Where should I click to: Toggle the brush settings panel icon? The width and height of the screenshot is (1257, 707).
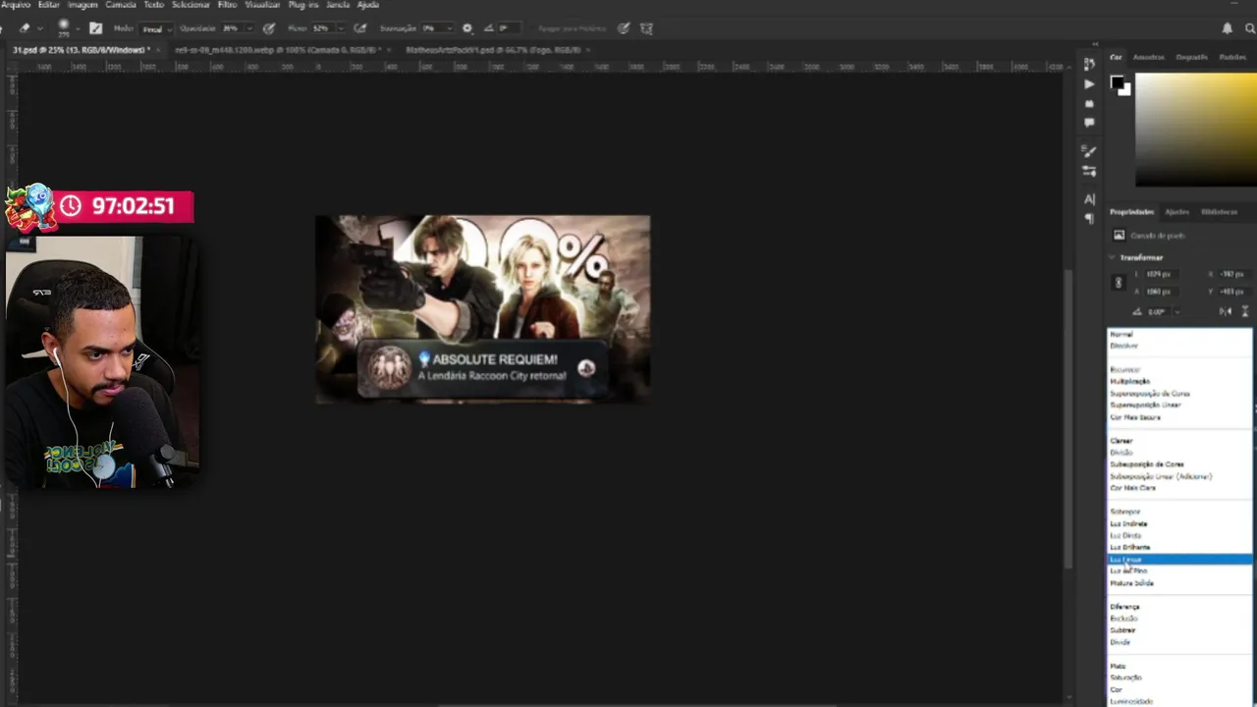(x=95, y=28)
